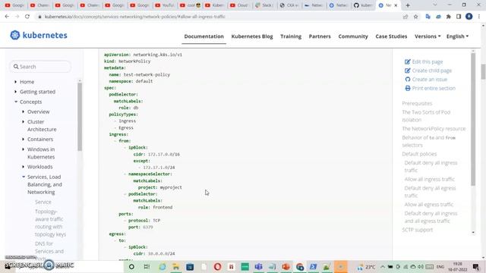486x273 pixels.
Task: Click Print entire section link
Action: click(x=434, y=88)
